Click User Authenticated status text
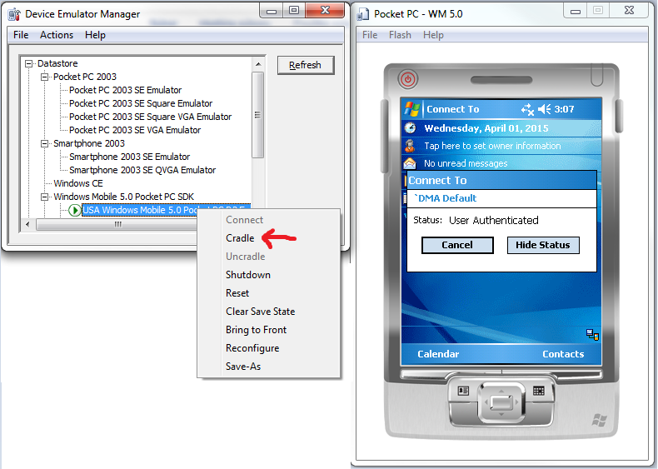This screenshot has height=469, width=658. click(x=493, y=221)
